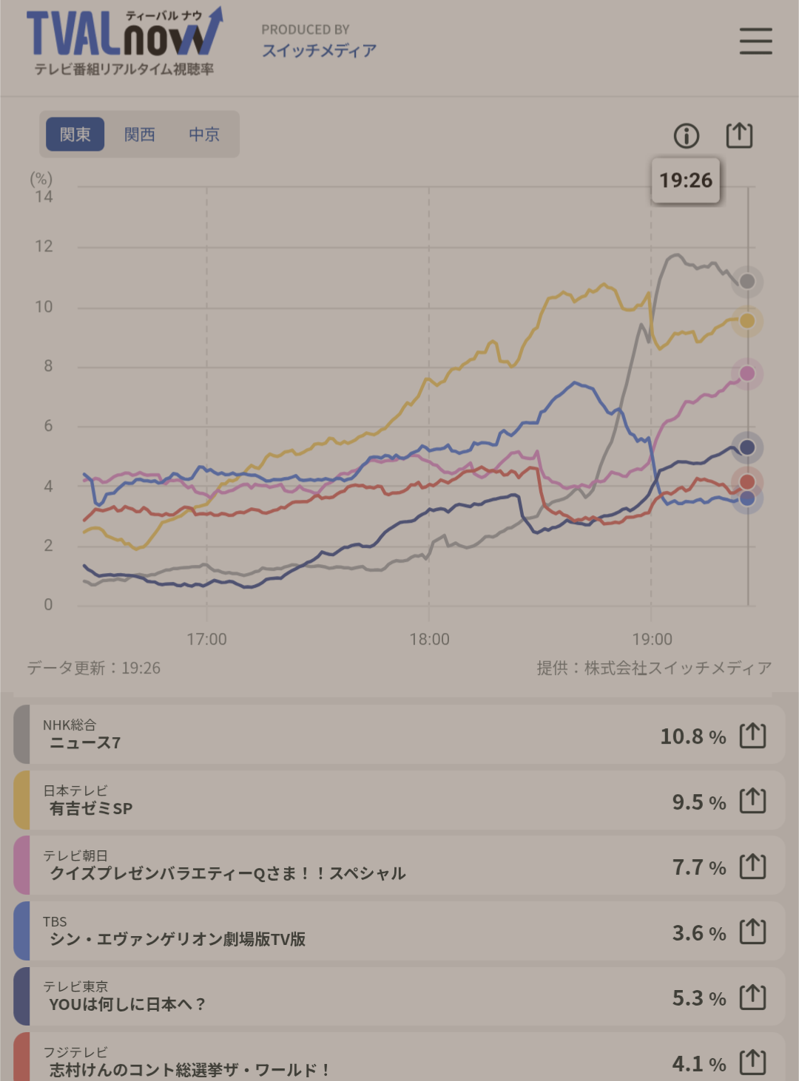The height and width of the screenshot is (1081, 799).
Task: Share the 日本テレビ 有吉ゼミSP rating
Action: [752, 801]
